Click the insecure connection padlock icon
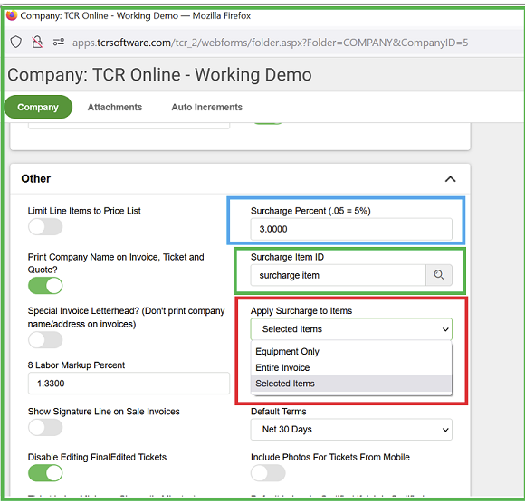This screenshot has height=503, width=525. point(37,43)
